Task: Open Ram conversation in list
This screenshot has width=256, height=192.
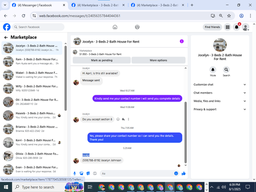Action: pos(32,61)
